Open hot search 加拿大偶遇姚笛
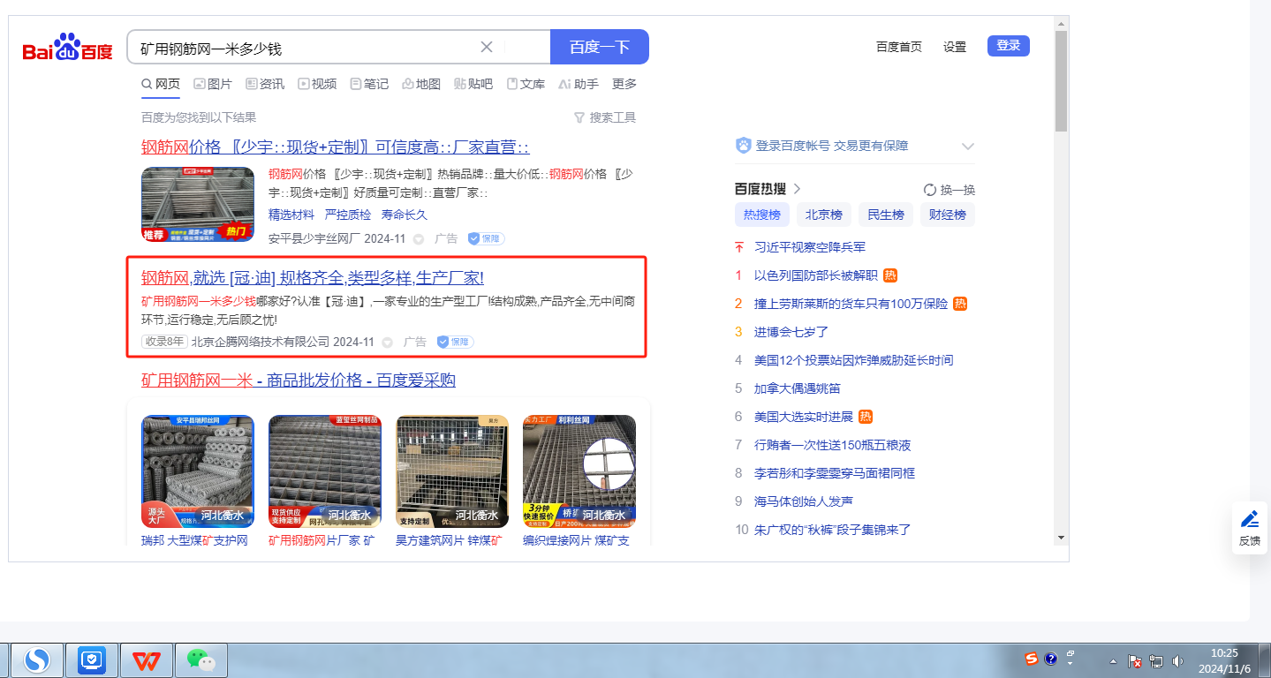Screen dimensions: 1271x678 coord(798,388)
